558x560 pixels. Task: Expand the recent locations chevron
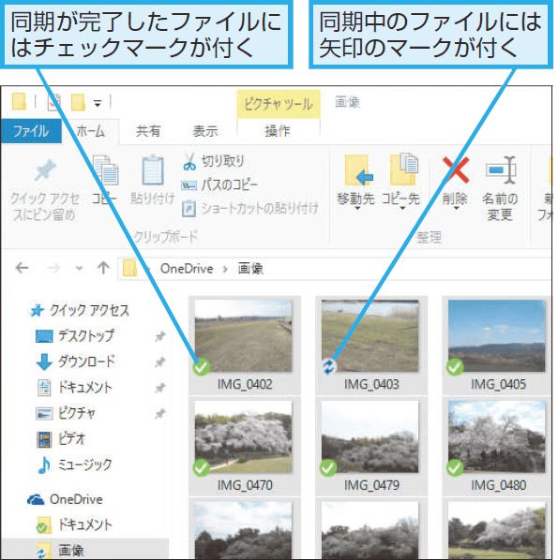point(80,268)
